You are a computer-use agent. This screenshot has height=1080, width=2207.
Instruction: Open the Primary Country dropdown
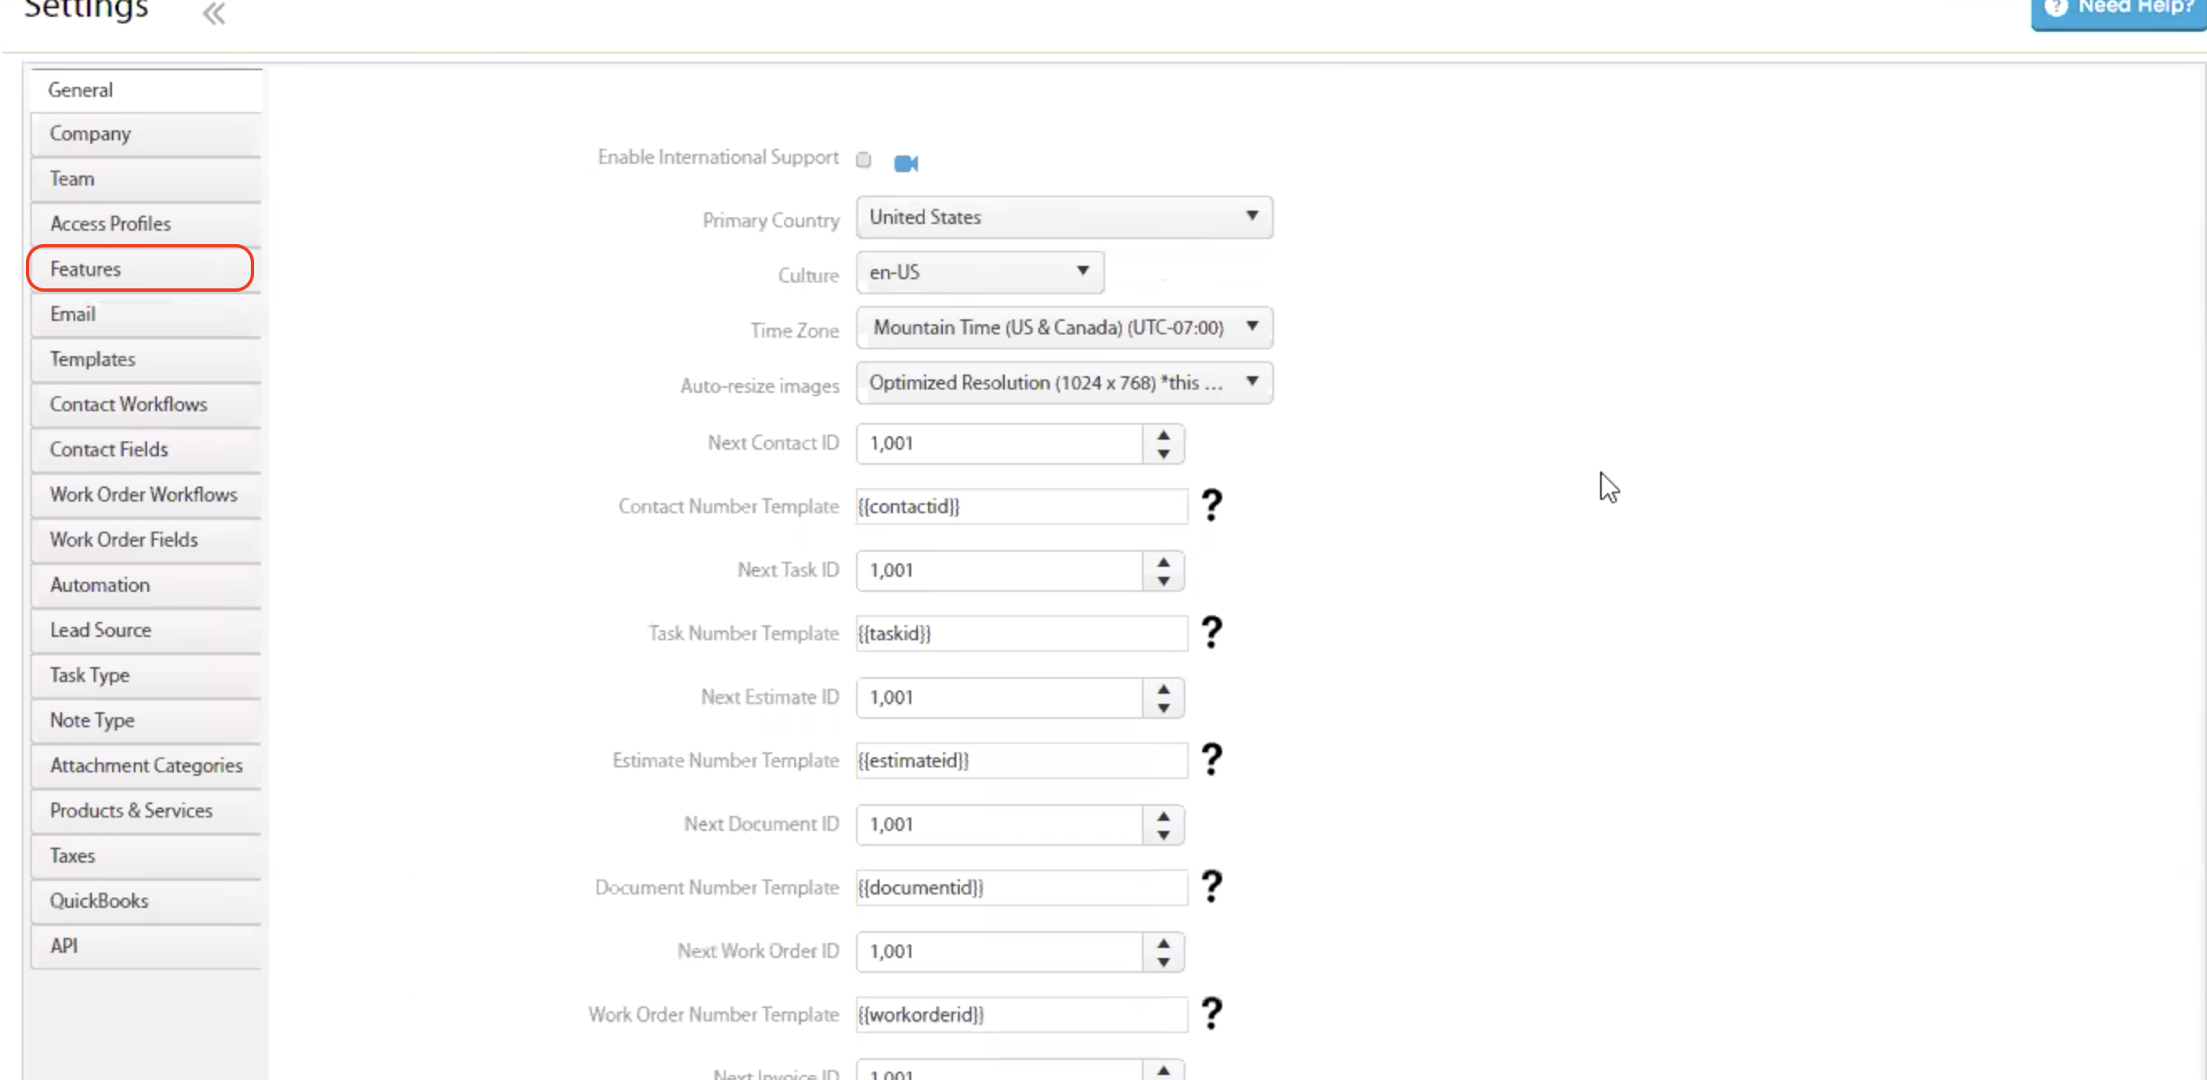point(1064,217)
